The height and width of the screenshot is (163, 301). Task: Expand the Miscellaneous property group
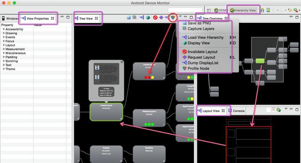(x=4, y=53)
